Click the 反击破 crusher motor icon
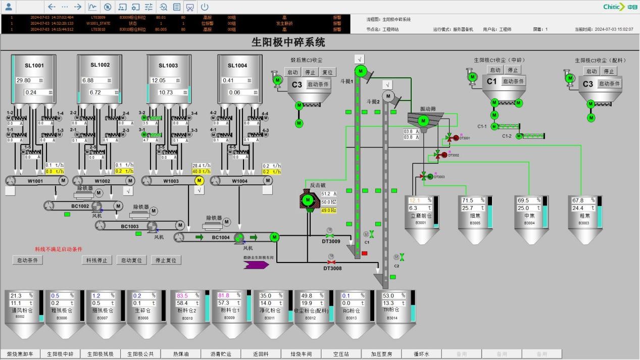Image resolution: width=640 pixels, height=360 pixels. 308,200
